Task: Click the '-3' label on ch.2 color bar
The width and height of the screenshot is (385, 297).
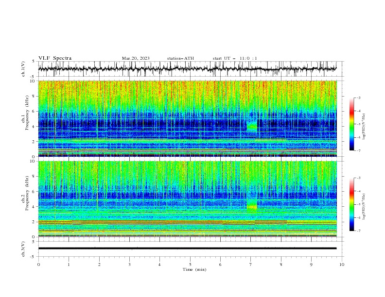Action: (x=358, y=178)
